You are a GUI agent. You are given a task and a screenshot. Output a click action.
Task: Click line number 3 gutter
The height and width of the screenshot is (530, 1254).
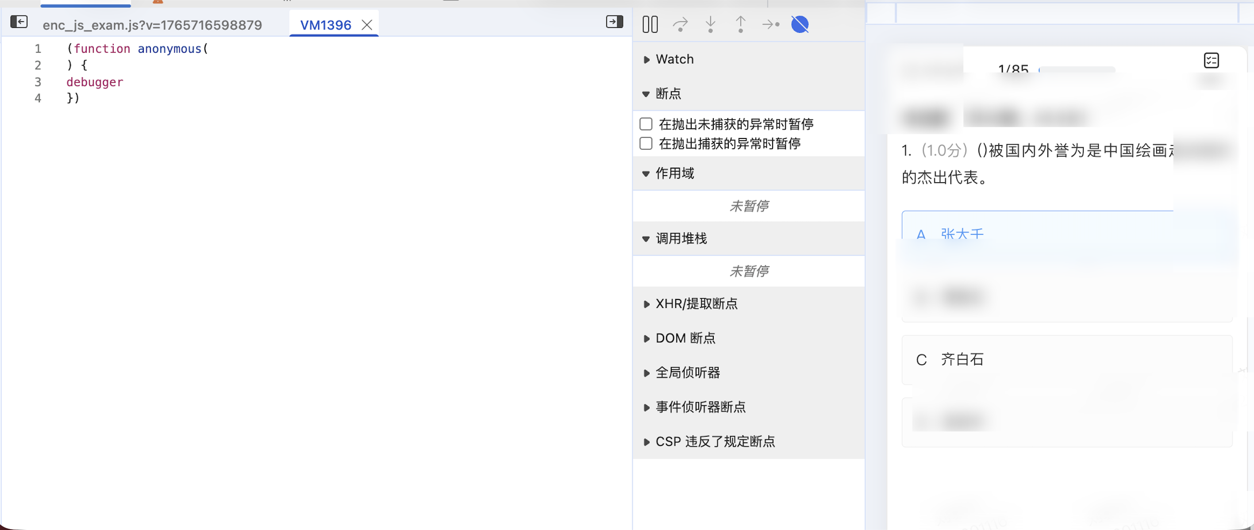pos(38,82)
